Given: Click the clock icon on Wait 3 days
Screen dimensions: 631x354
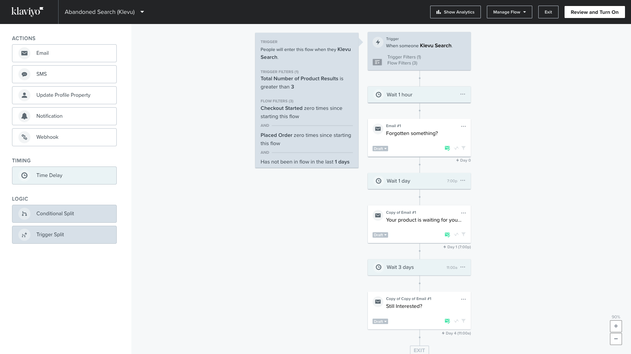Looking at the screenshot, I should [x=379, y=267].
